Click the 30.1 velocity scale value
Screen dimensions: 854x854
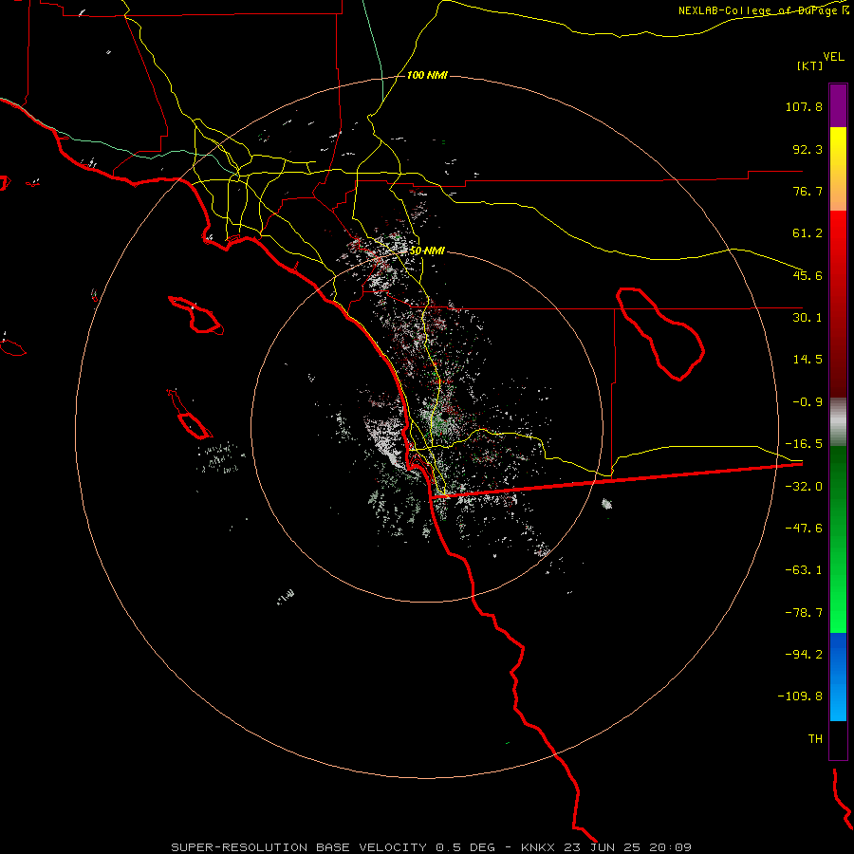[x=808, y=318]
